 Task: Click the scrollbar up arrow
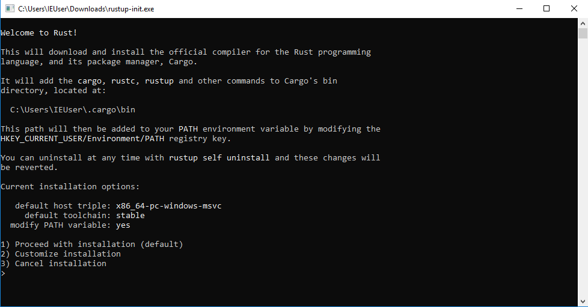[x=583, y=23]
